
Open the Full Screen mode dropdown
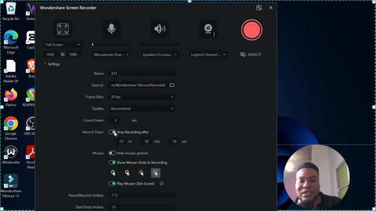click(x=63, y=45)
